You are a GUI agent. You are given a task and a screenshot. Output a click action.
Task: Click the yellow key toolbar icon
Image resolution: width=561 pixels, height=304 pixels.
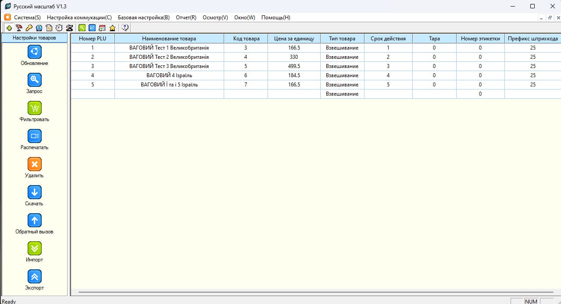click(x=29, y=28)
